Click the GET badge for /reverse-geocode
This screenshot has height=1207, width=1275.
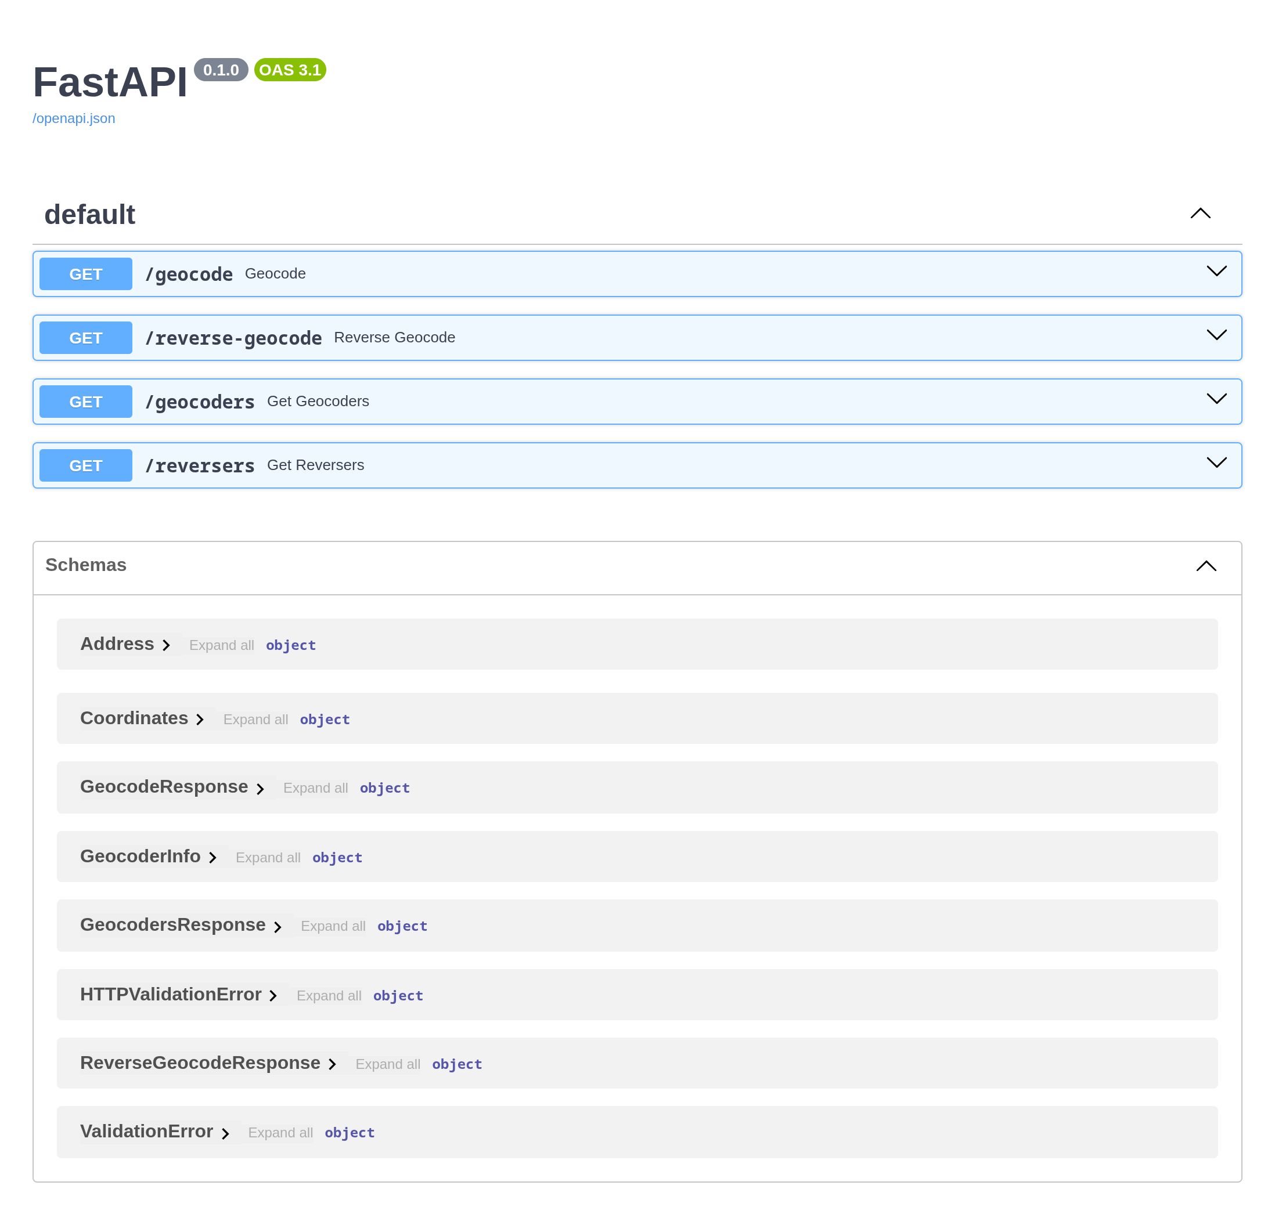point(85,338)
